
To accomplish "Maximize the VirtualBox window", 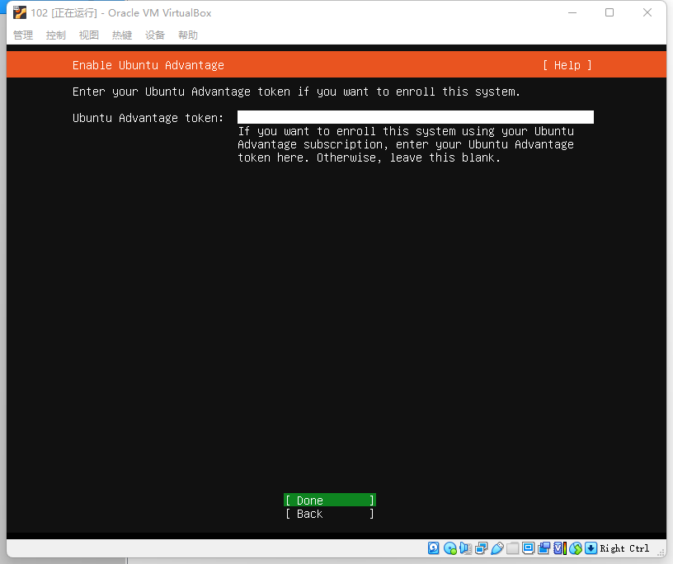I will 609,13.
